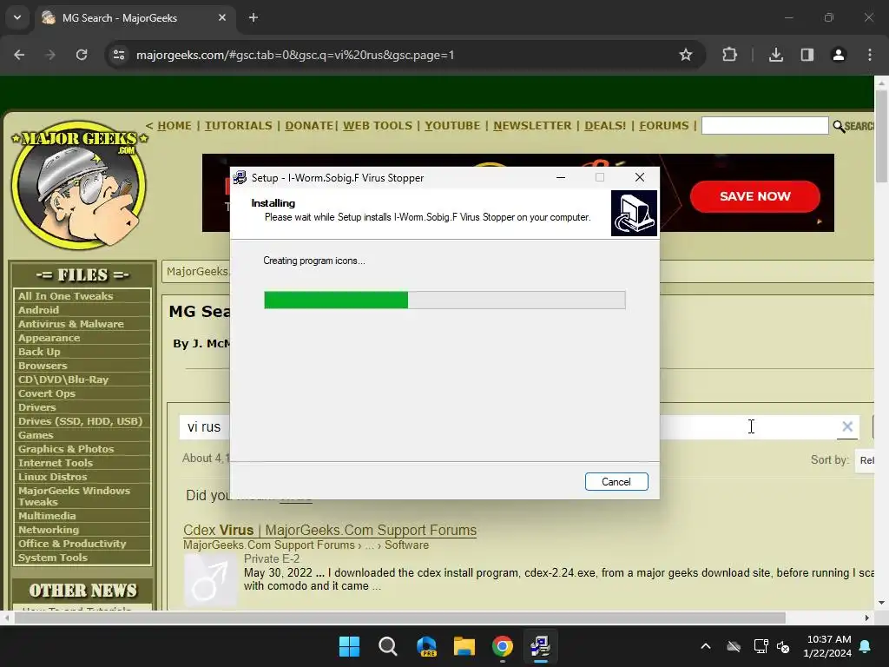Open site information icon in address bar
Screen dimensions: 889x667
click(x=119, y=55)
